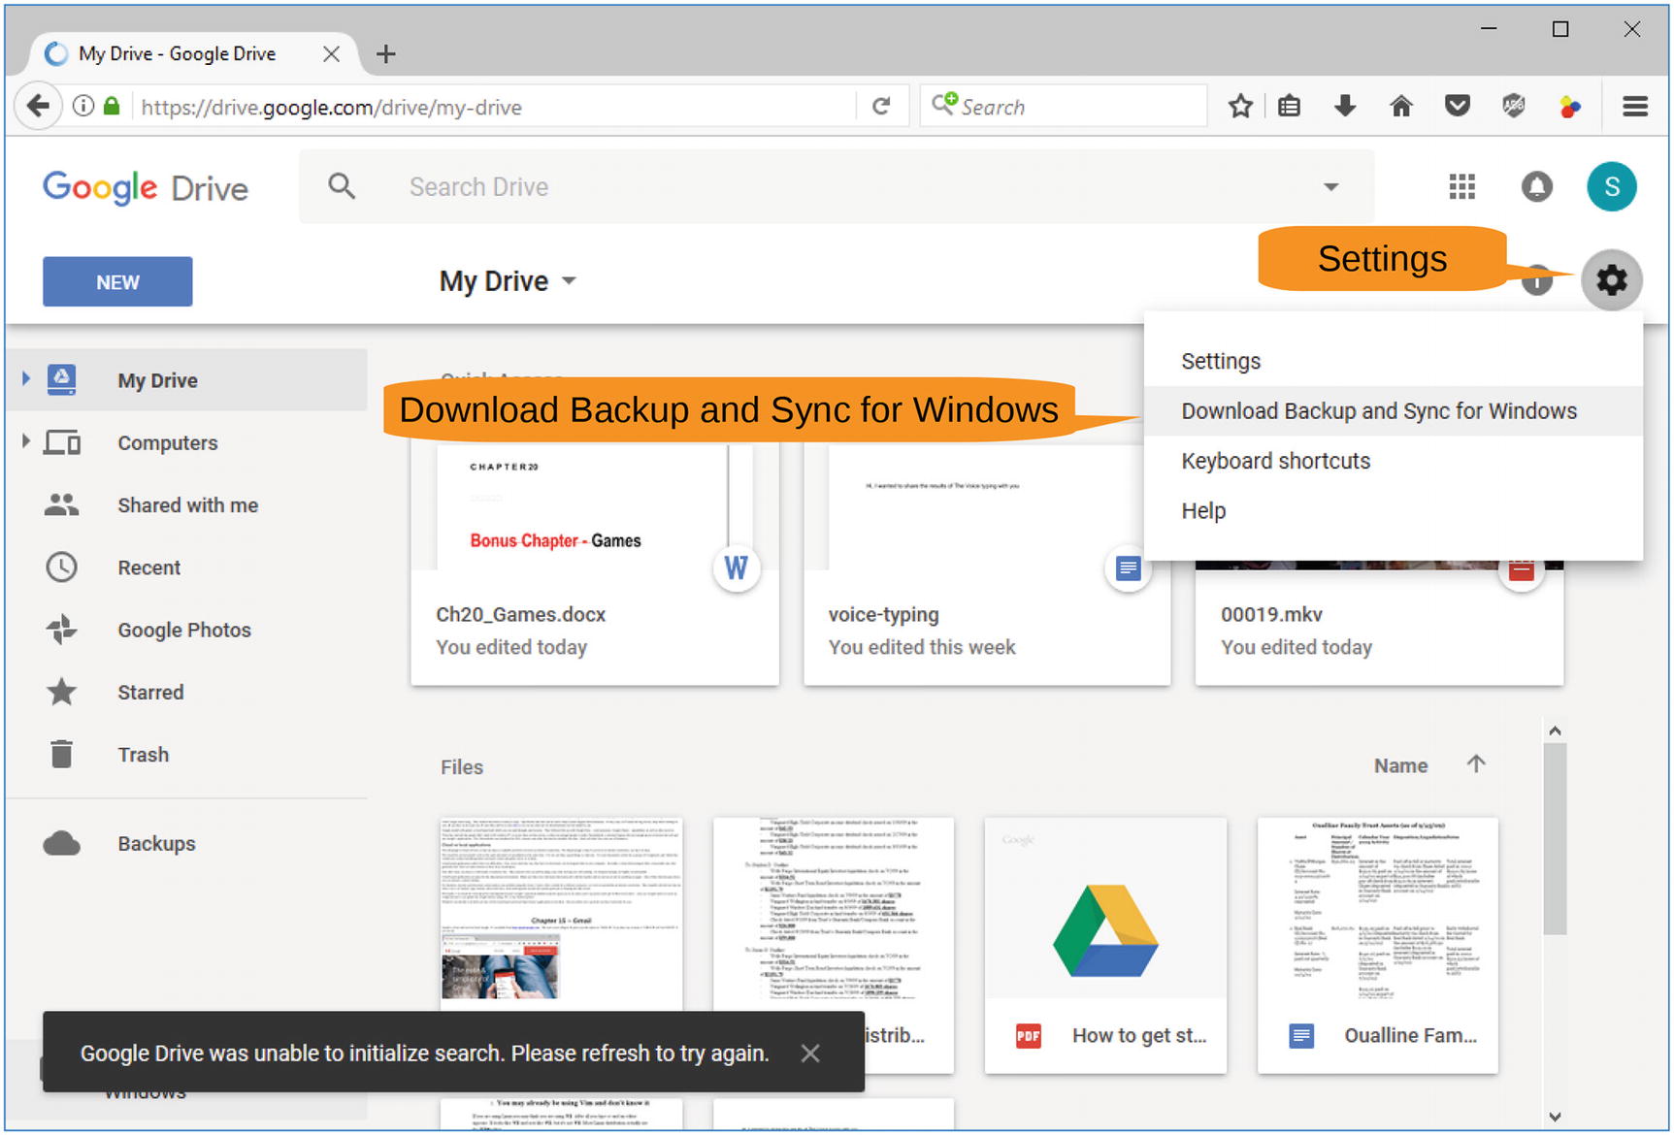Screen dimensions: 1674x1135
Task: Open the How to get started PDF
Action: pyautogui.click(x=1105, y=945)
